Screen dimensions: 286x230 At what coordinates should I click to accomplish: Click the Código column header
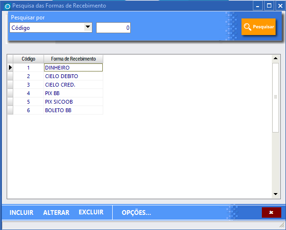(28, 59)
